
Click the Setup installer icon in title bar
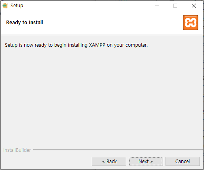pyautogui.click(x=5, y=6)
